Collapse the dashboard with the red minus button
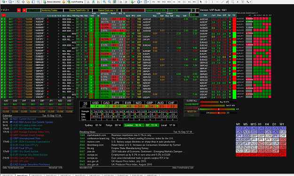The width and height of the screenshot is (294, 176). pyautogui.click(x=4, y=16)
